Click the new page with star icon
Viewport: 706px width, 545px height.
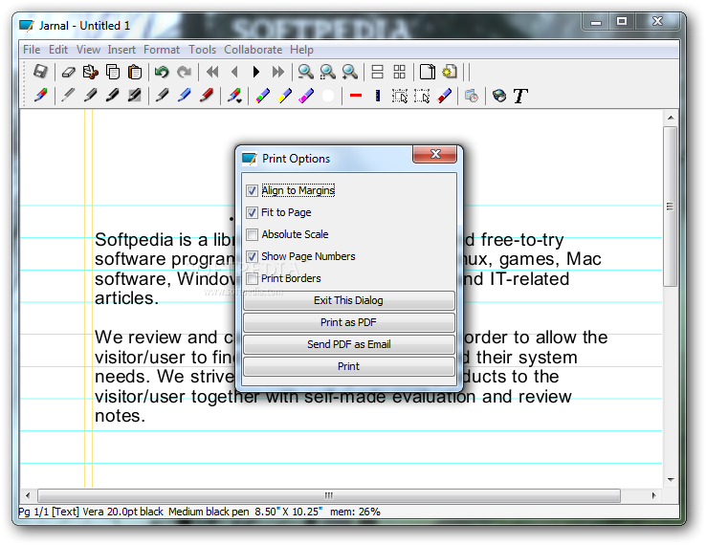click(450, 72)
